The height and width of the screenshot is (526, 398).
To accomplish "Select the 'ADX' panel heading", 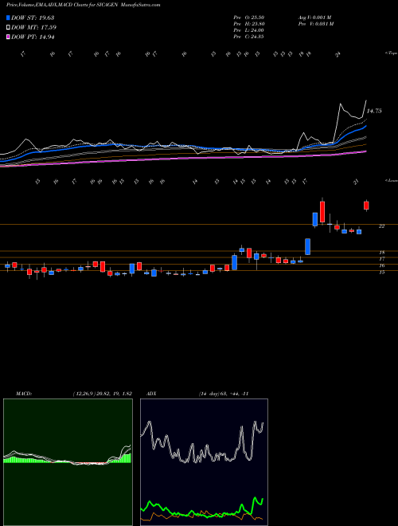I will 151,394.
